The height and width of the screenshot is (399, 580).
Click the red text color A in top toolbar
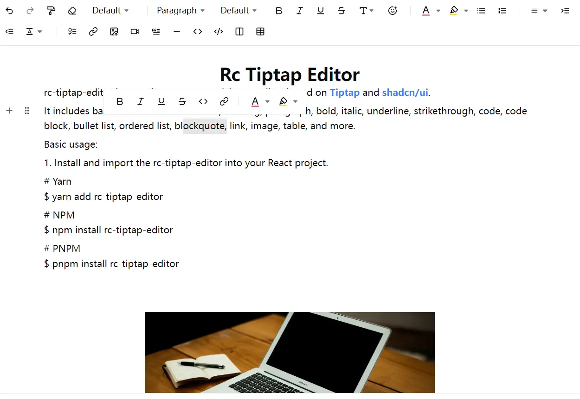coord(426,11)
